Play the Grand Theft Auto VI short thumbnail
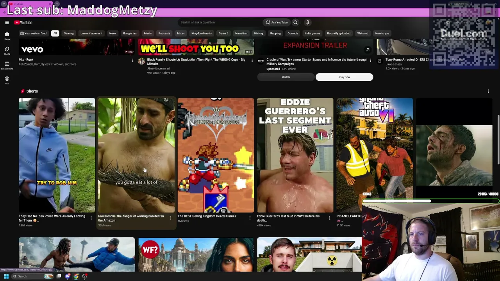500x281 pixels. click(375, 155)
